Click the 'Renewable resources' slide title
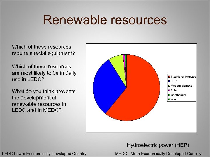 point(105,20)
